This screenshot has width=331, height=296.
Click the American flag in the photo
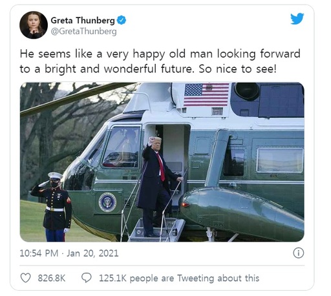pos(206,94)
